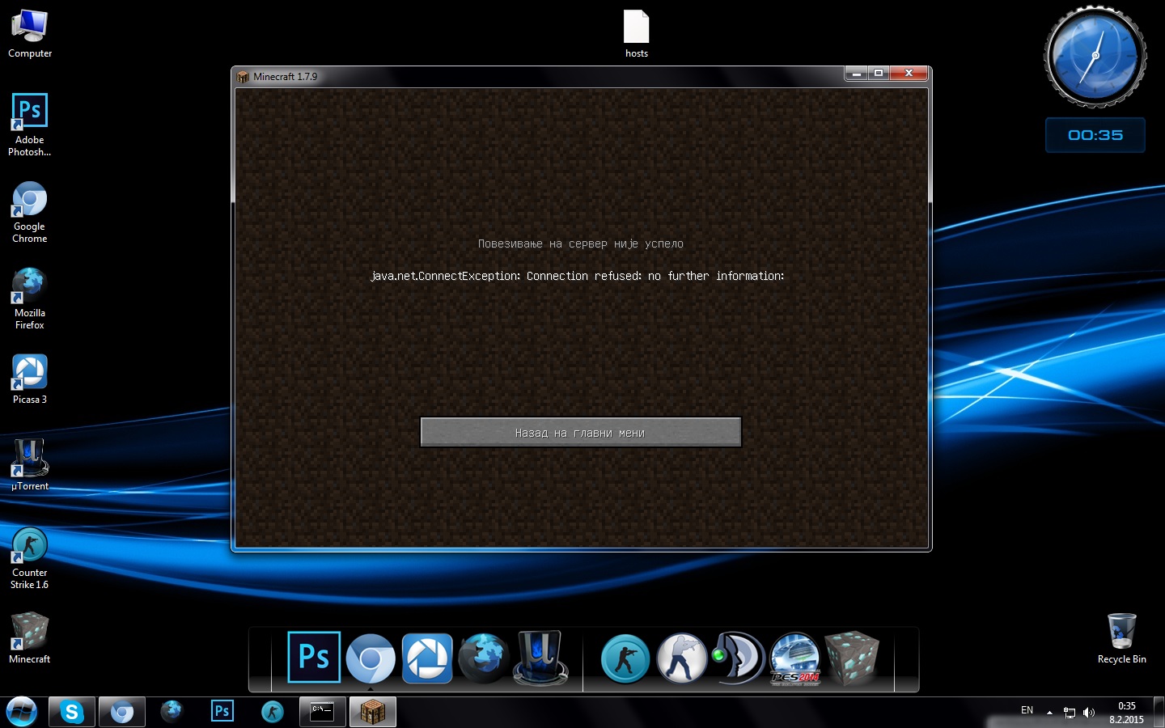Click the 00:35 digital clock gadget
Screen dimensions: 1165x728
tap(1095, 135)
